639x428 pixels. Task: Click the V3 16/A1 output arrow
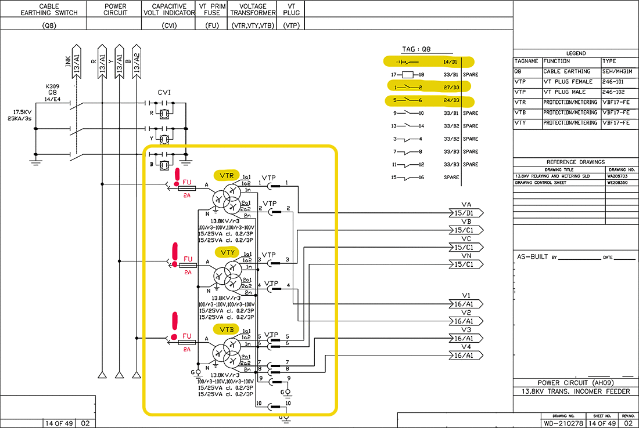(466, 338)
